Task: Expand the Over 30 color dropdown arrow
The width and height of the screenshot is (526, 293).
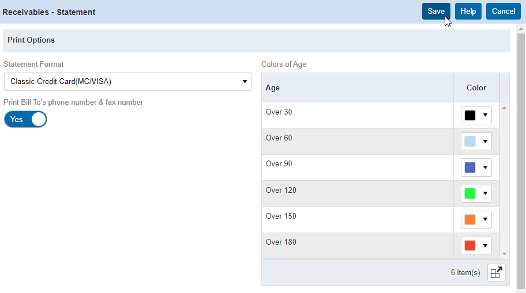Action: (x=485, y=115)
